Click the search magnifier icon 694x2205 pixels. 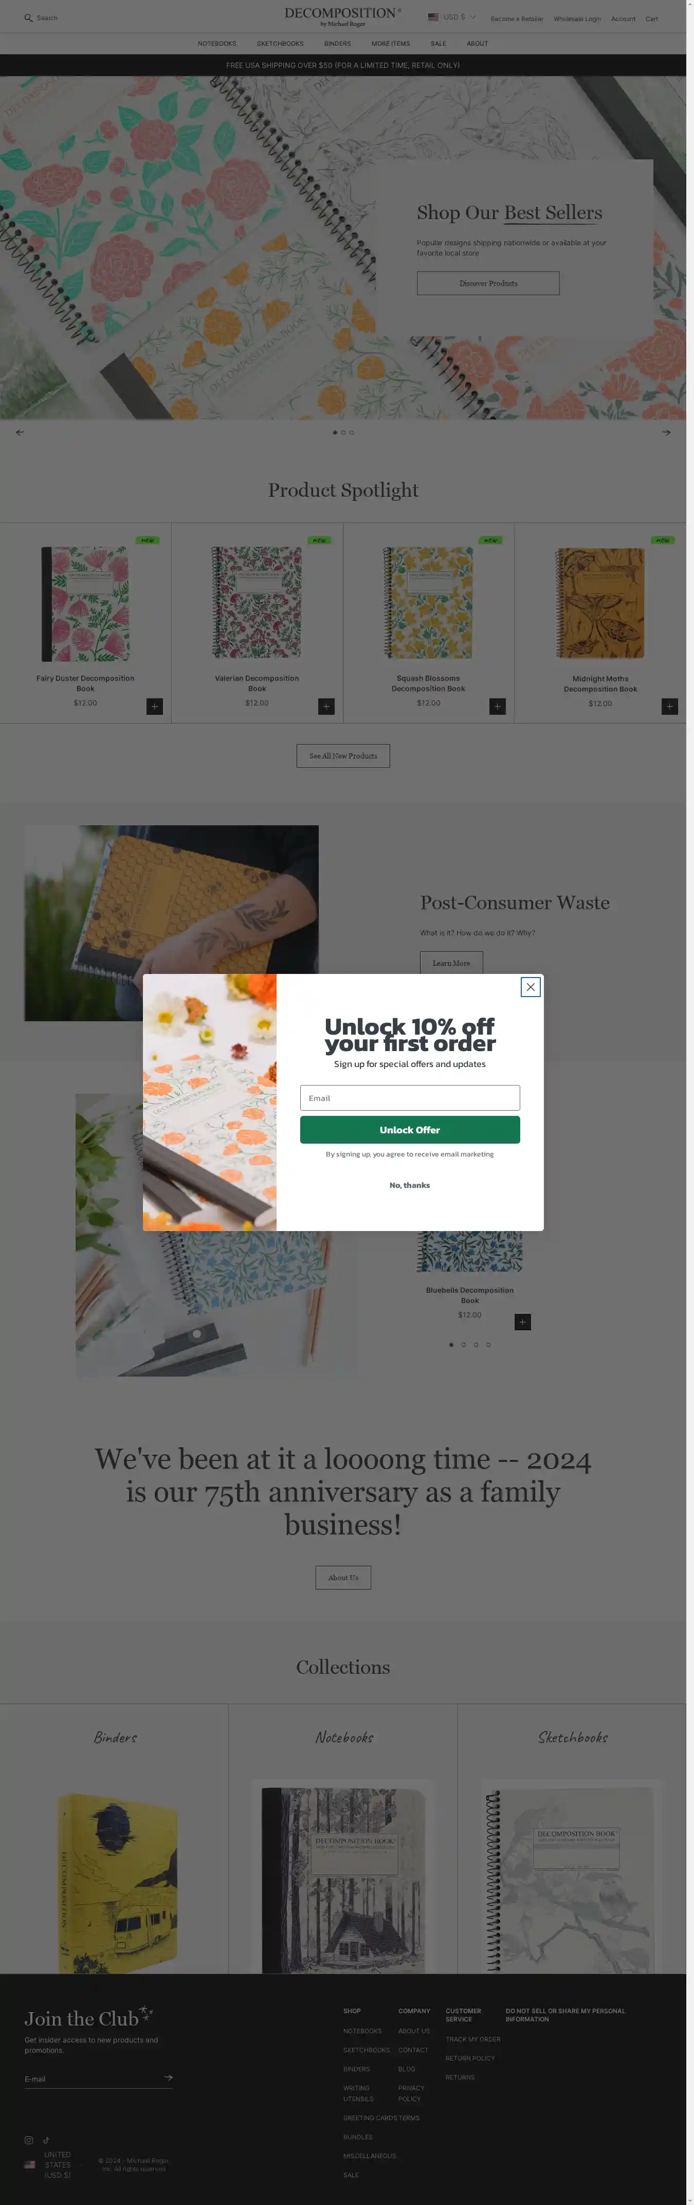point(28,18)
